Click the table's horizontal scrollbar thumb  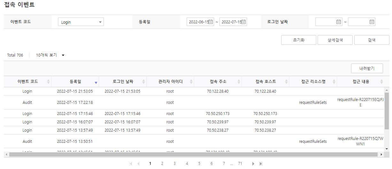point(193,154)
